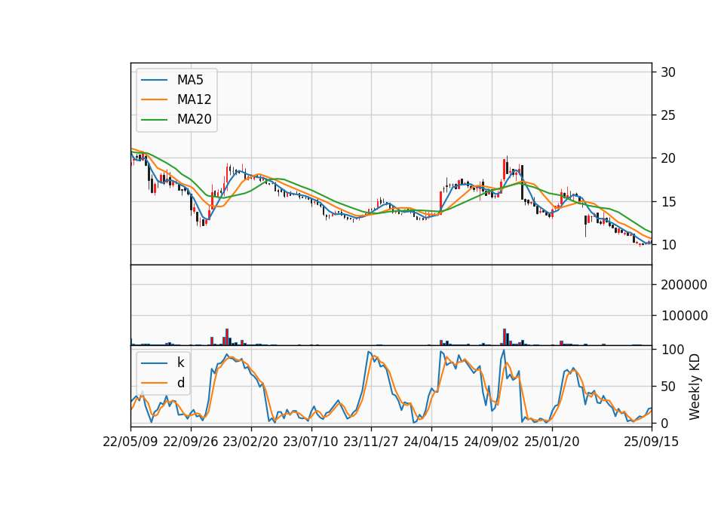724x520 pixels.
Task: Click the MA20 legend label
Action: (x=194, y=119)
